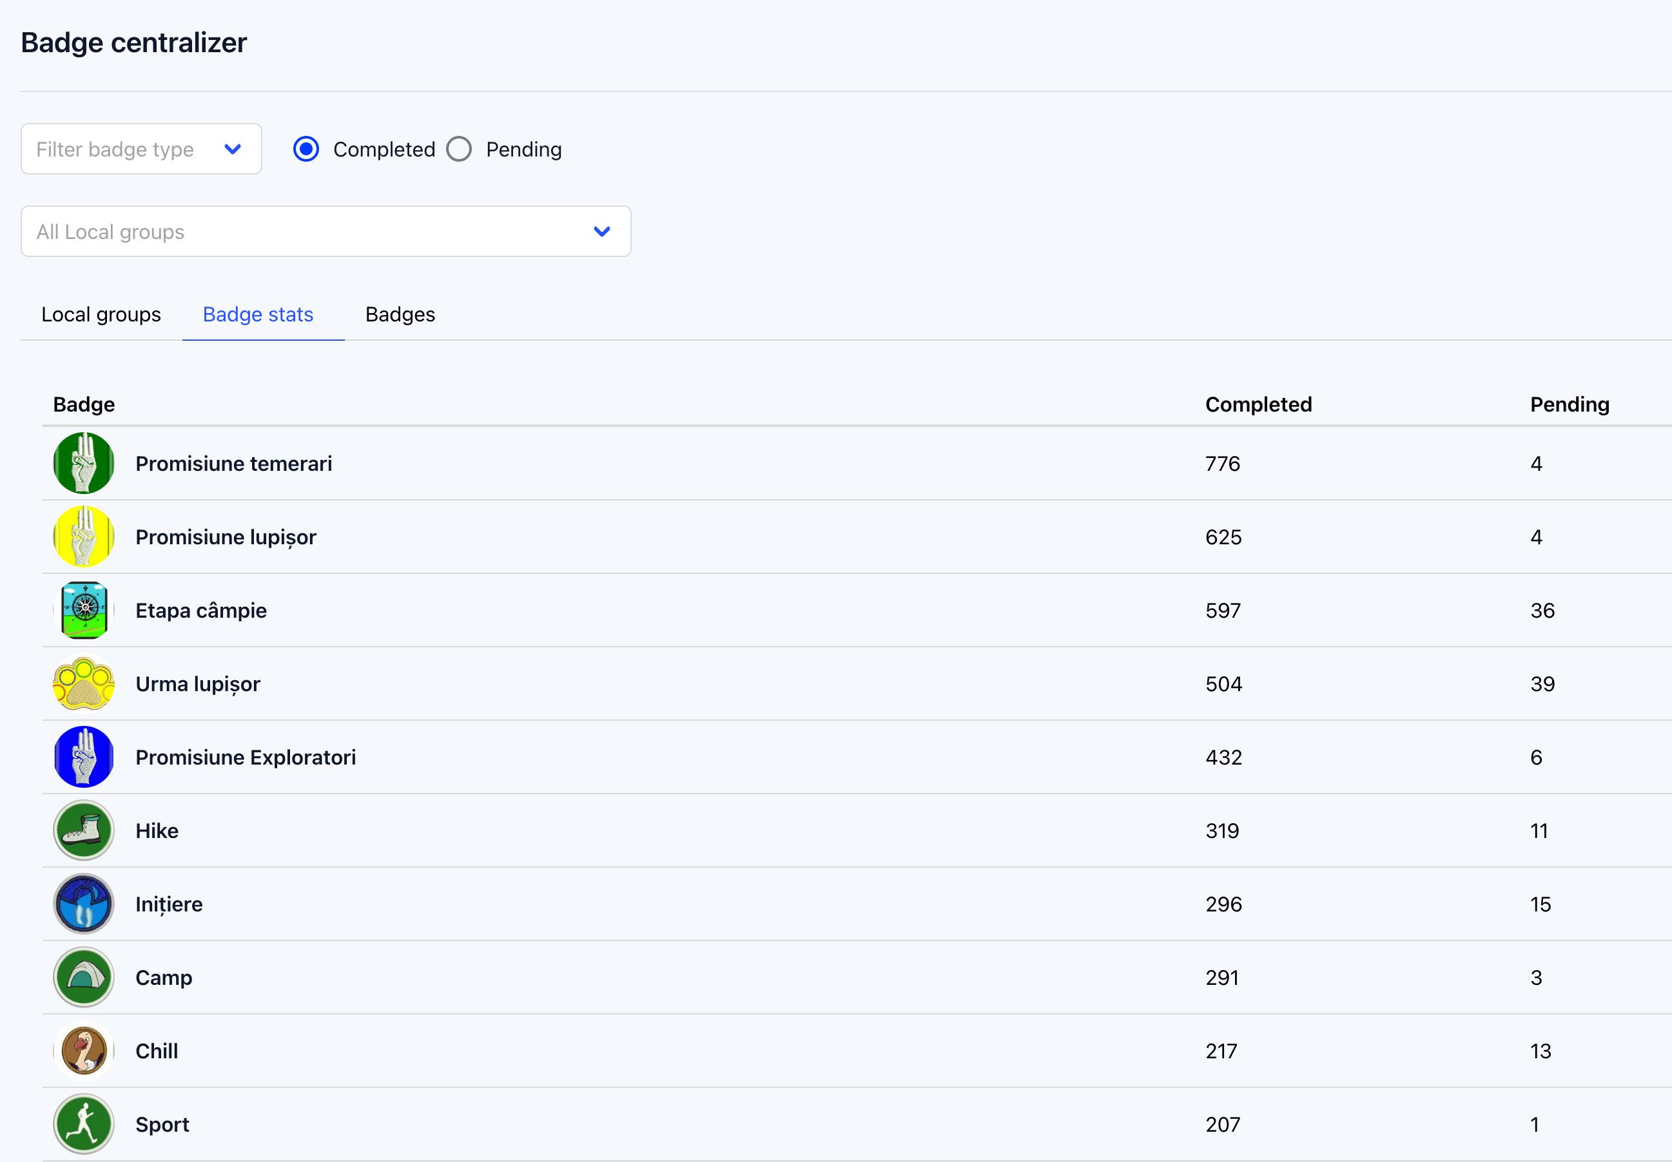Switch to the Badges tab
This screenshot has height=1162, width=1672.
pyautogui.click(x=400, y=314)
